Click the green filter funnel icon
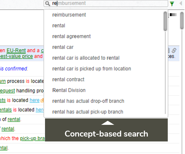This screenshot has height=154, width=185. [172, 4]
